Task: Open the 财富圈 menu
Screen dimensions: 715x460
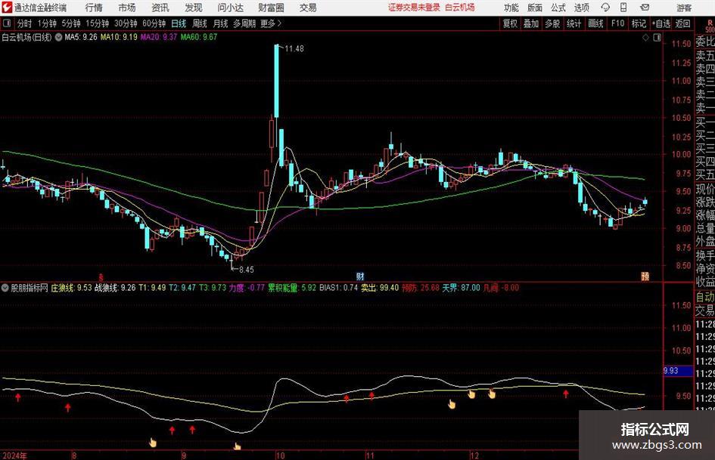Action: pos(271,8)
